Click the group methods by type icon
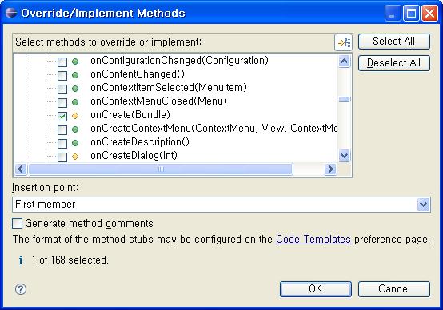 pyautogui.click(x=344, y=42)
